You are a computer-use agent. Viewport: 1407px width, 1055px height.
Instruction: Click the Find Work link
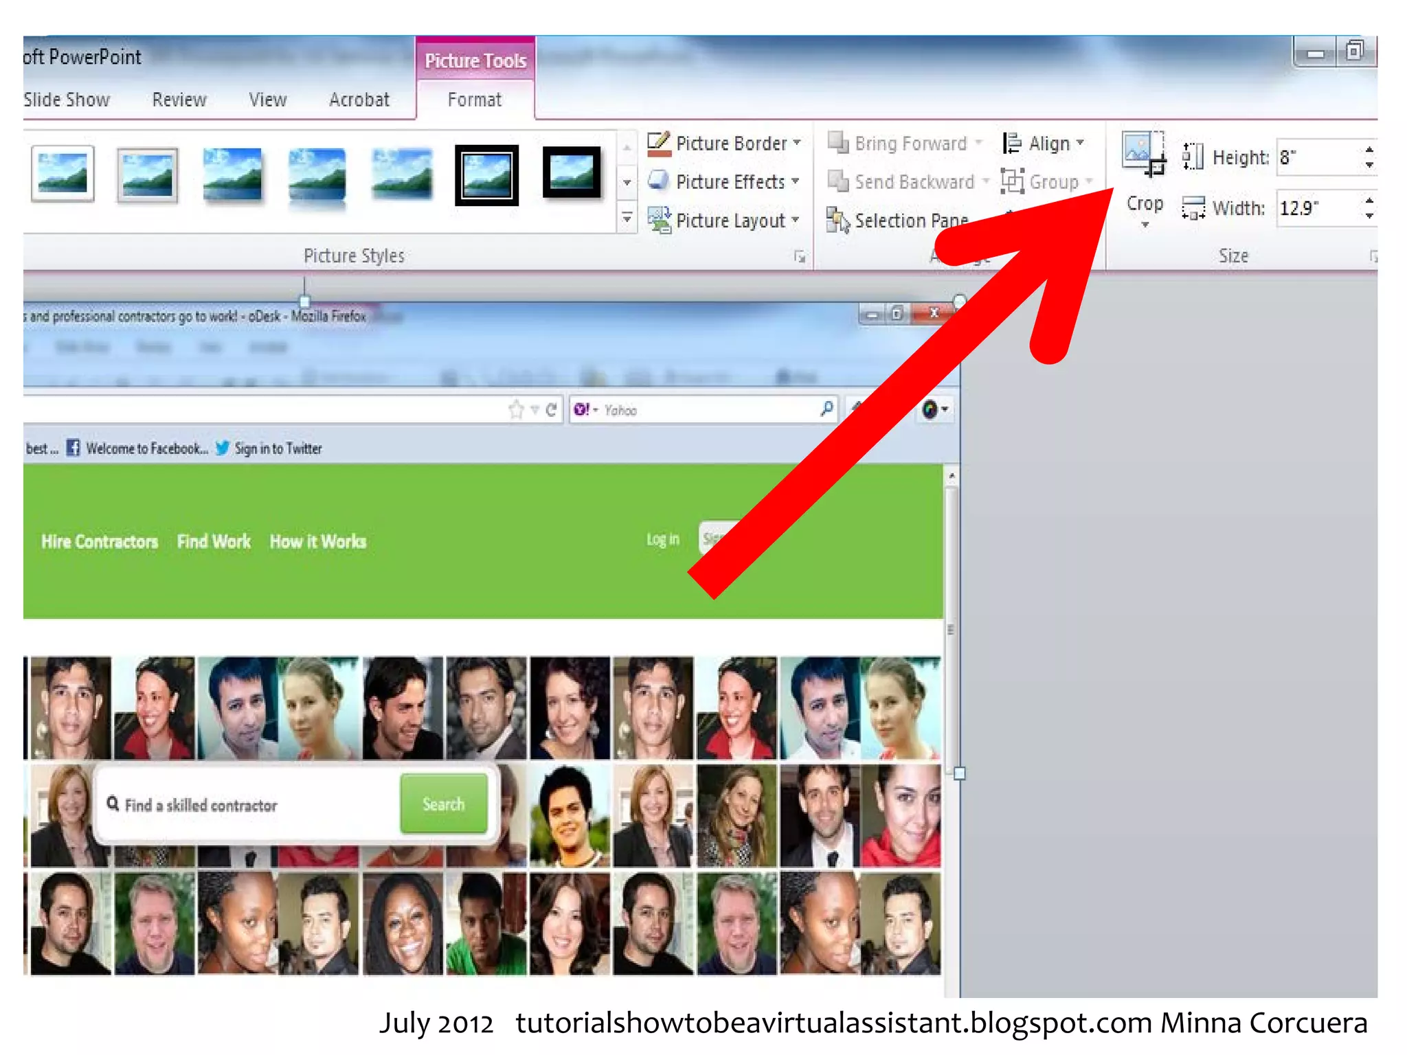pos(214,542)
